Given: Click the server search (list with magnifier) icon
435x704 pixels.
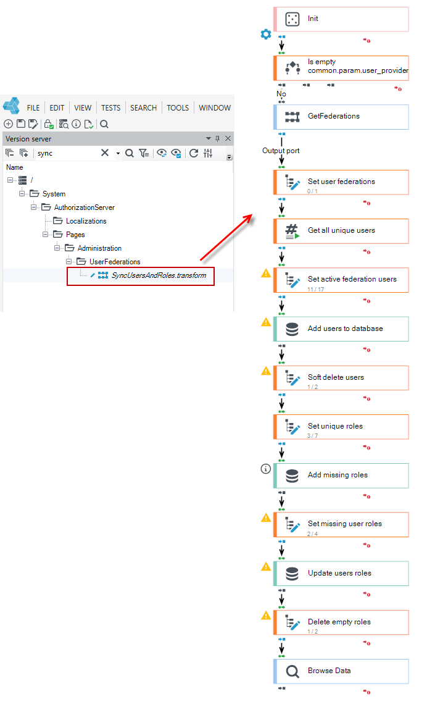Looking at the screenshot, I should pos(64,124).
